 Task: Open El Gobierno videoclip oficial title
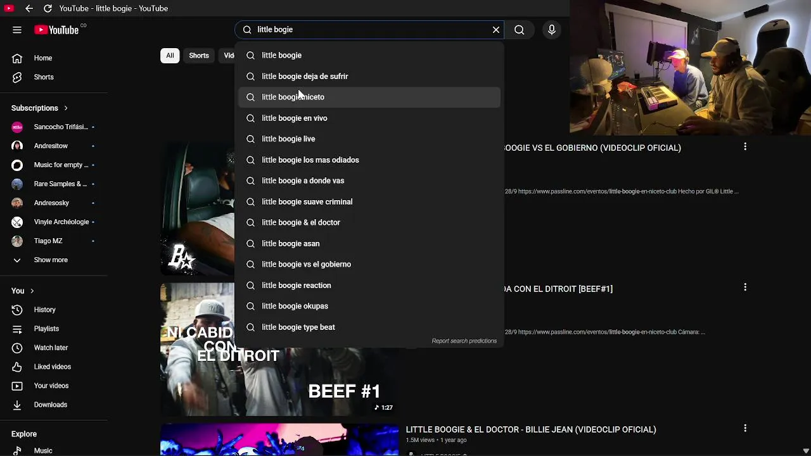(592, 148)
